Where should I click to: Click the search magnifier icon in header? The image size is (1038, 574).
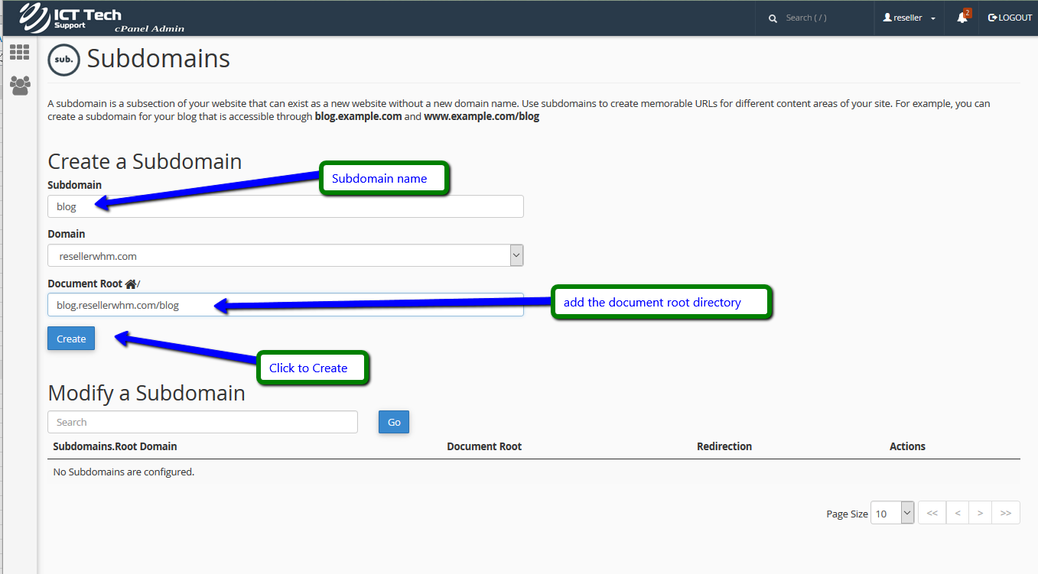point(773,18)
